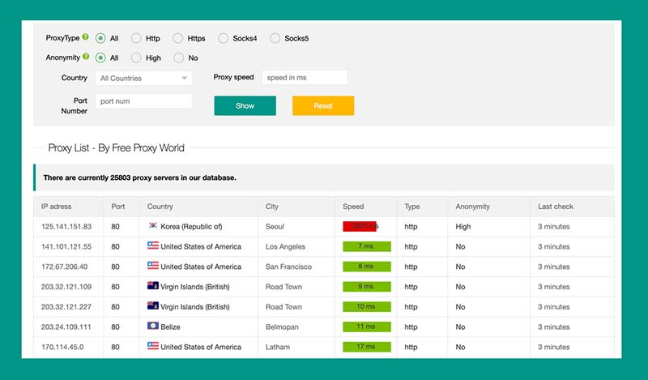Click the Anonymity help question mark icon
The height and width of the screenshot is (380, 648).
pyautogui.click(x=86, y=58)
